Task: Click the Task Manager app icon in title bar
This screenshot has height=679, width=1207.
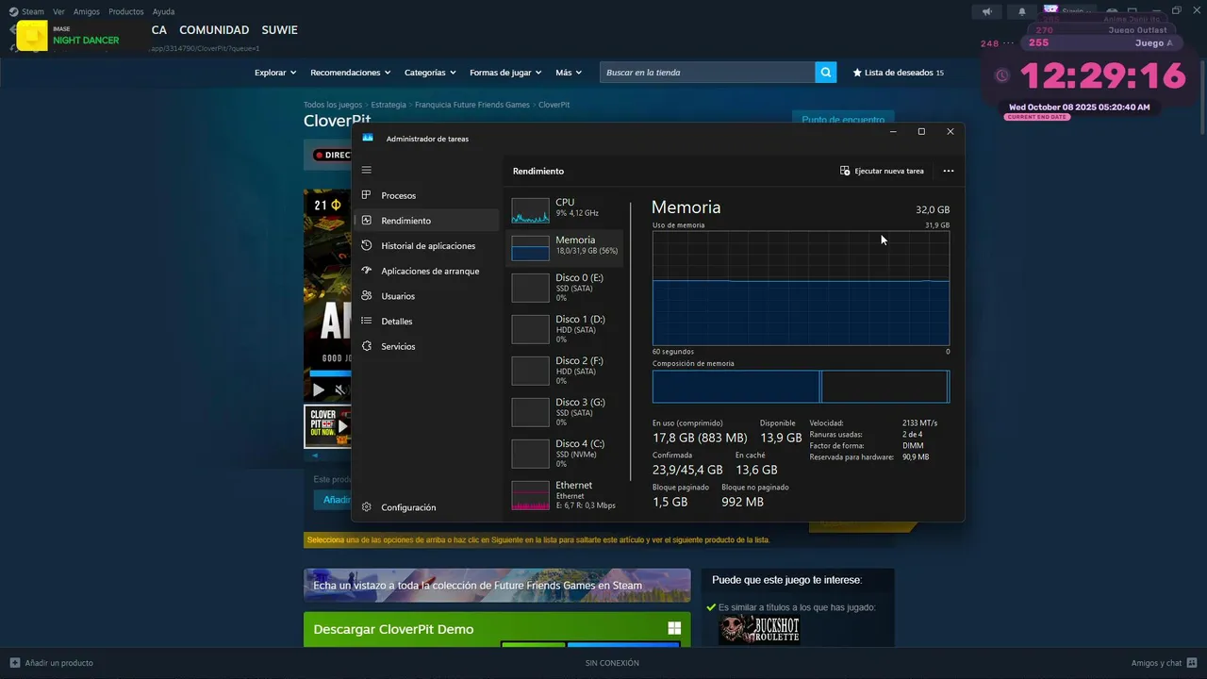Action: point(368,138)
